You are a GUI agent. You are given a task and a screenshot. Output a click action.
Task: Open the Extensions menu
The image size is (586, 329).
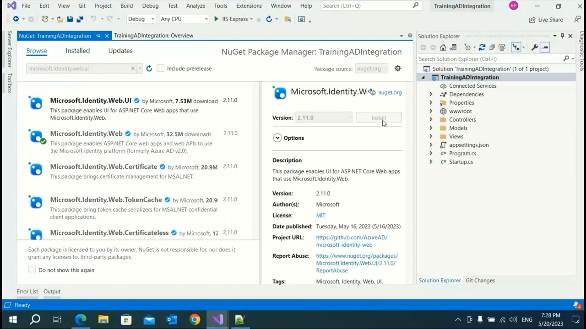(249, 6)
